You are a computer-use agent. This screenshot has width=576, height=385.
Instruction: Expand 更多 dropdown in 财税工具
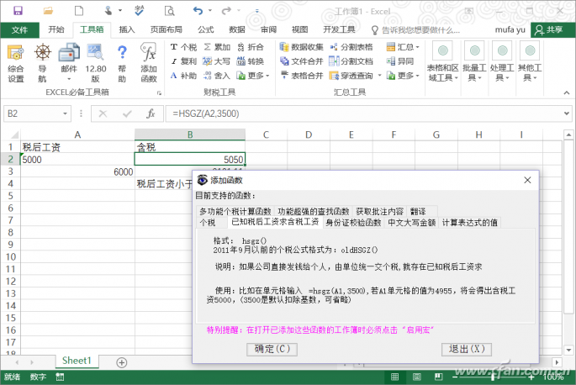tap(253, 76)
